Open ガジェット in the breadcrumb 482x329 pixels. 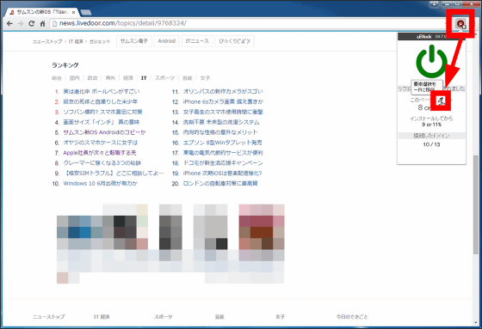[x=100, y=41]
